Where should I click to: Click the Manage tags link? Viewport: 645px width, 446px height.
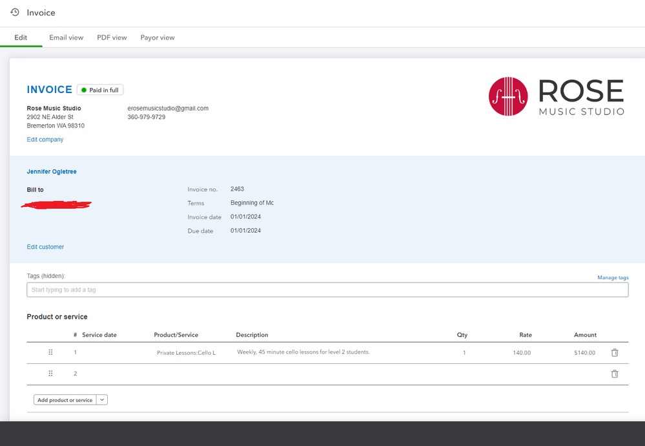[x=612, y=277]
